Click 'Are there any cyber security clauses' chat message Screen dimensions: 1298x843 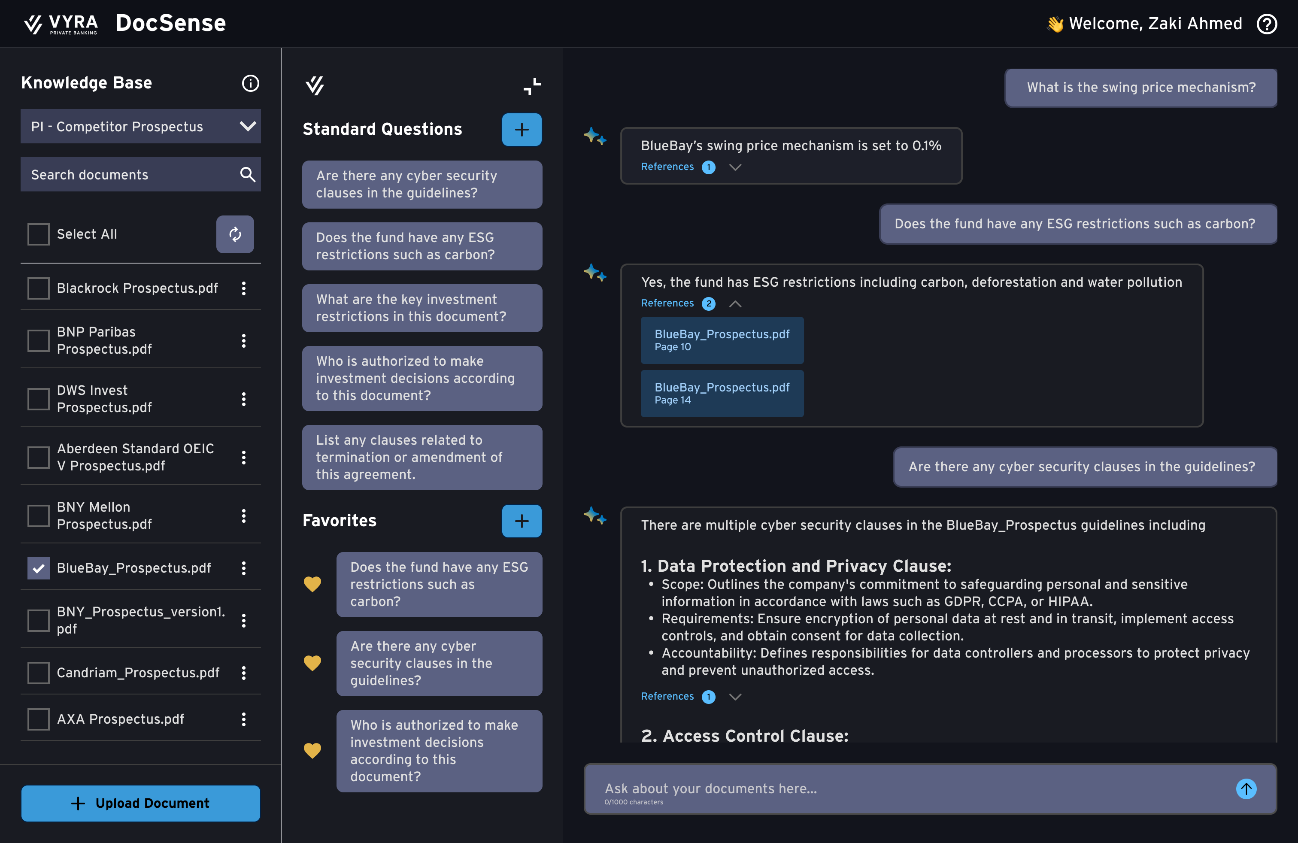pos(1085,467)
